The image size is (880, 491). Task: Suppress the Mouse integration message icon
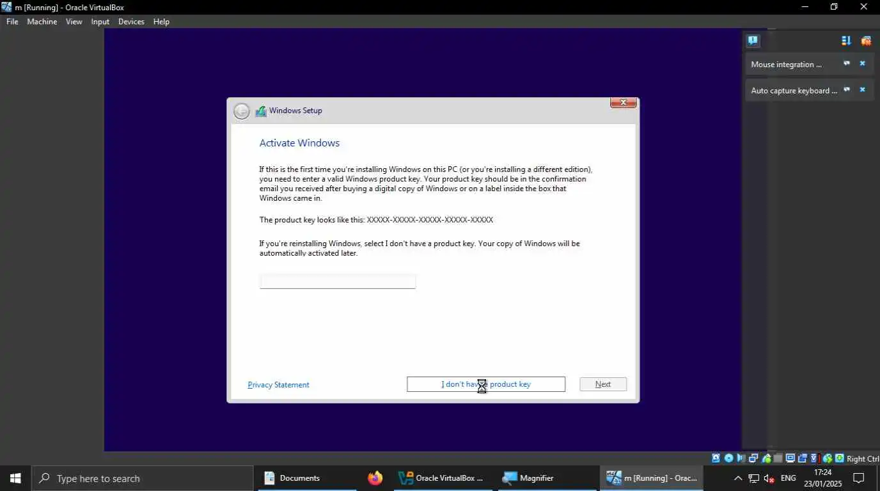click(x=847, y=63)
